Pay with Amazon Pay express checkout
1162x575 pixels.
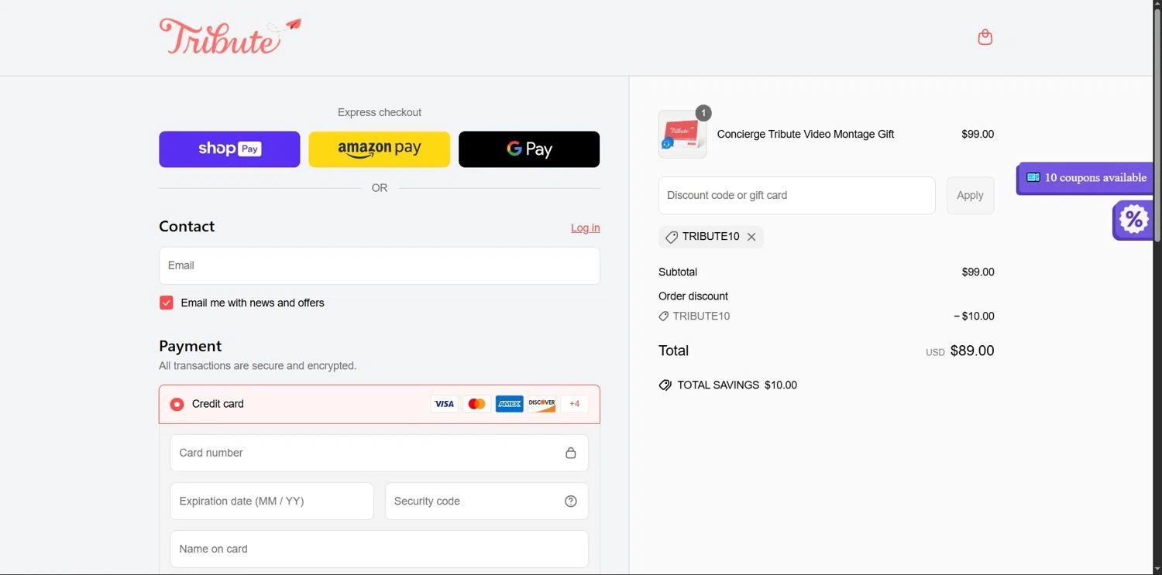coord(379,149)
